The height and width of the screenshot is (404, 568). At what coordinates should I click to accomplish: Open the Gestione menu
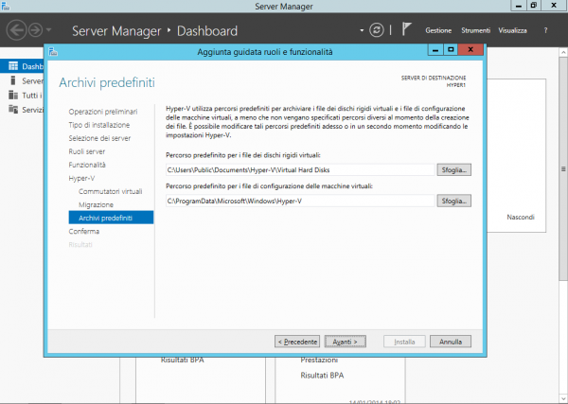[x=438, y=30]
